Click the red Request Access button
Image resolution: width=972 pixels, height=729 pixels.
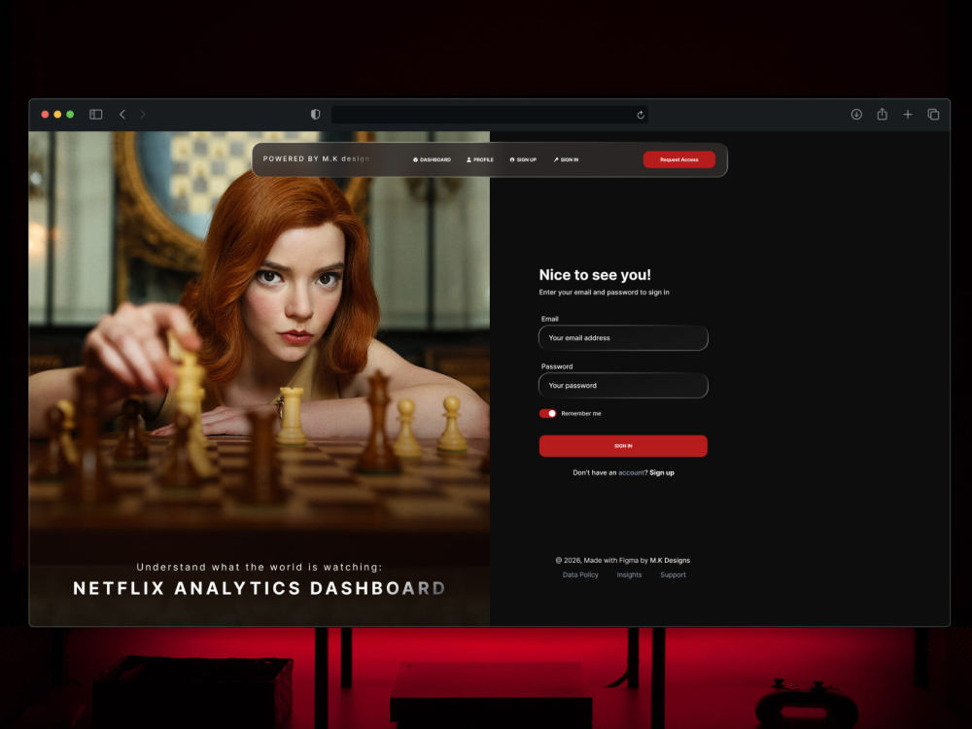[678, 159]
